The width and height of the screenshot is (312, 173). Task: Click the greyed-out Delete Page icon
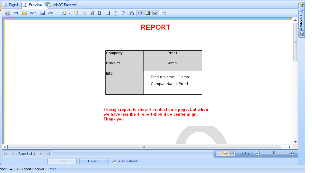click(x=84, y=13)
